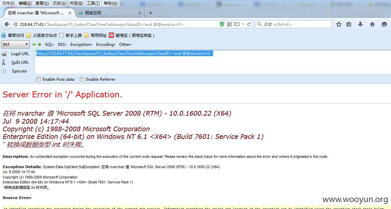
Task: Click 爱淘宝 red bookmark icon
Action: (x=111, y=35)
